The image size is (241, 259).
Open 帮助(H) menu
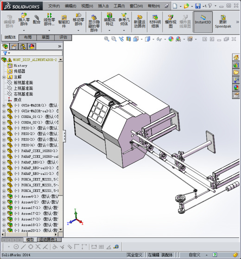pyautogui.click(x=154, y=6)
